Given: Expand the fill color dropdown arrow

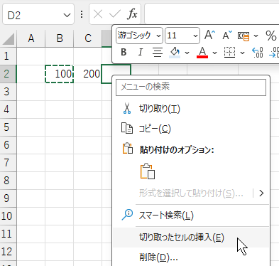Looking at the screenshot, I should pos(187,53).
